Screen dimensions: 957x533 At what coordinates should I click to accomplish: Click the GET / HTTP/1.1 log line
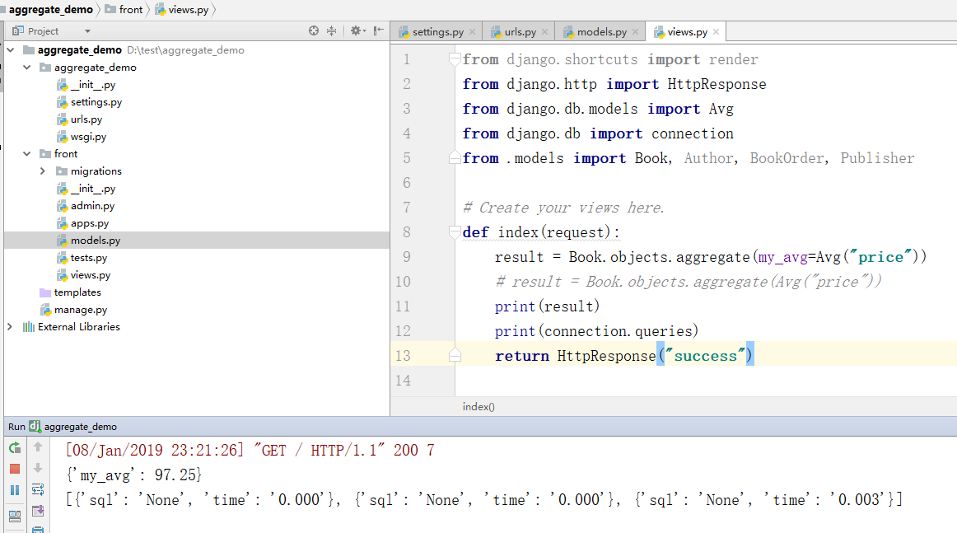click(250, 451)
